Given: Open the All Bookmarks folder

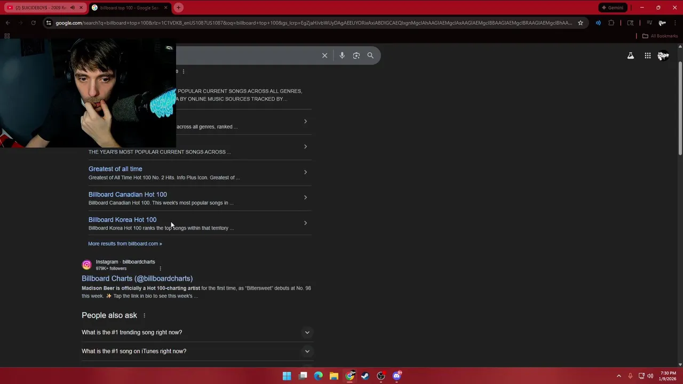Looking at the screenshot, I should 660,36.
